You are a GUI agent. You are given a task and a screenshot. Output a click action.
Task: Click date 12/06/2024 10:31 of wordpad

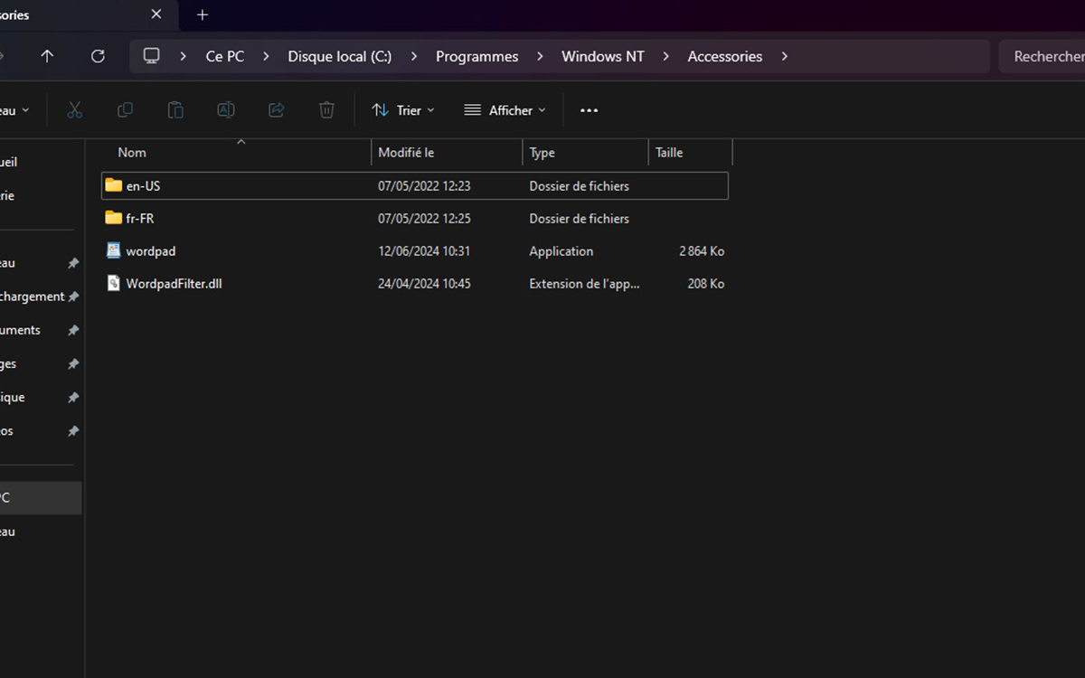point(424,250)
